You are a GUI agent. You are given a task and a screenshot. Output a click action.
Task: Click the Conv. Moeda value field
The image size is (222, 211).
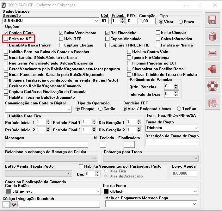coord(184,173)
